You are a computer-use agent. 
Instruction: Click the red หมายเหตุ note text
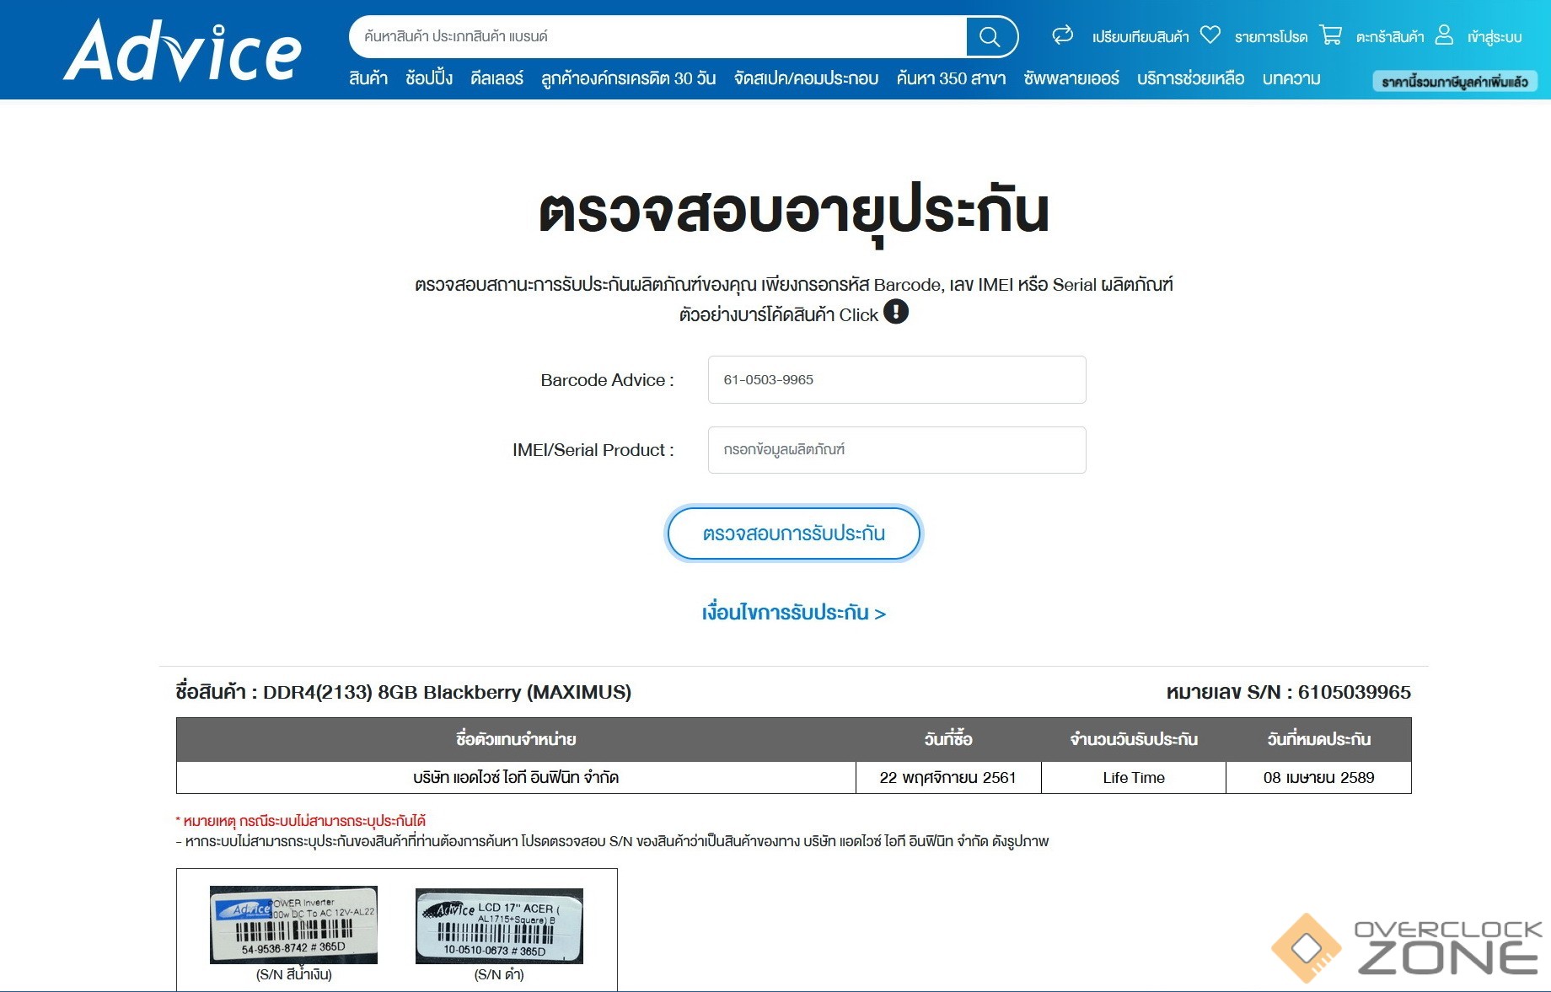(300, 820)
